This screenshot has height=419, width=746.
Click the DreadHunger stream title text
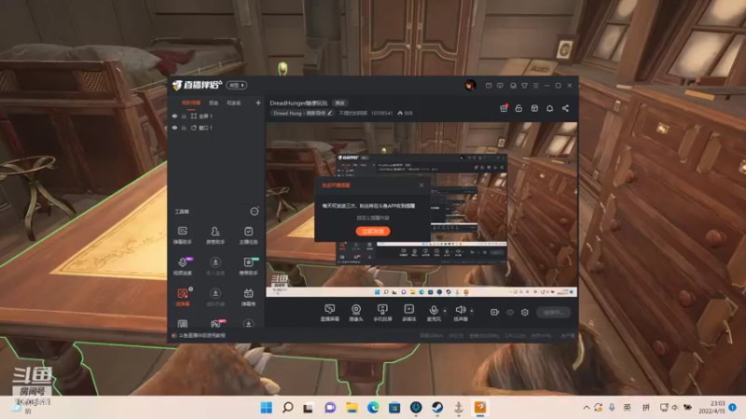click(x=298, y=102)
